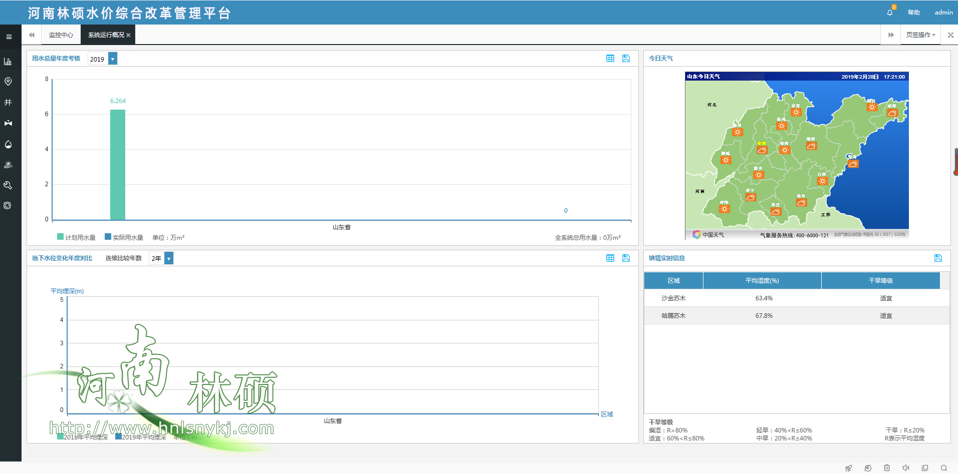Show data table view for water usage chart

point(610,59)
